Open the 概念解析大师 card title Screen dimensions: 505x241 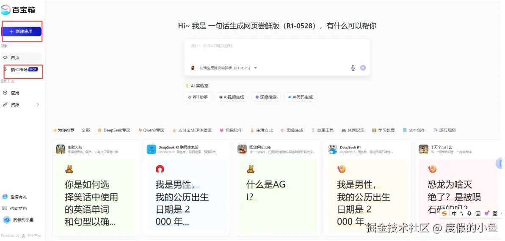(x=260, y=148)
